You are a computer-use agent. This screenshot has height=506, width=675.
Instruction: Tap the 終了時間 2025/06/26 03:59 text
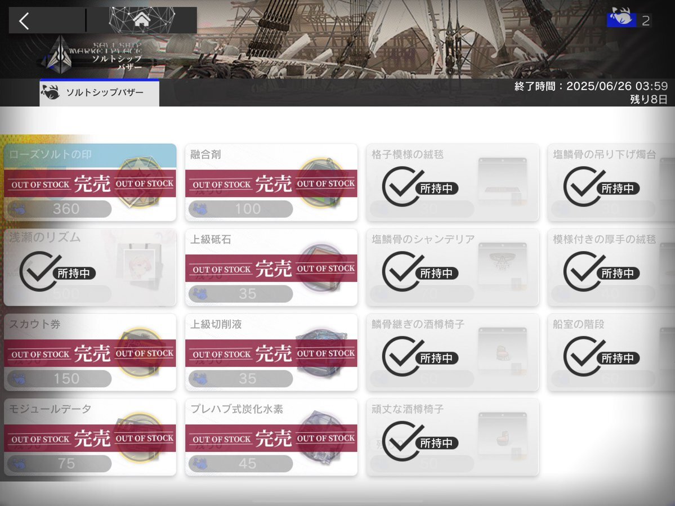591,86
